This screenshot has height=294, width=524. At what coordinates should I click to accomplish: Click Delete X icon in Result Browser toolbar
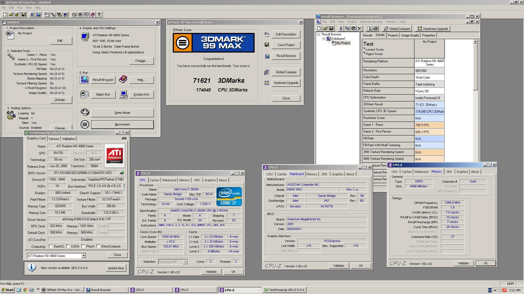tap(360, 29)
